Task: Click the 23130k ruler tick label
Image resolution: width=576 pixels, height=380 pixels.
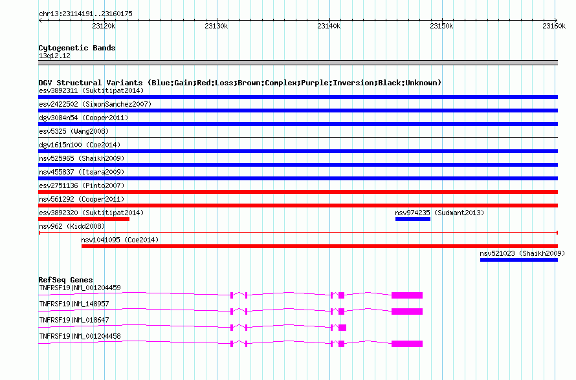Action: pyautogui.click(x=216, y=26)
